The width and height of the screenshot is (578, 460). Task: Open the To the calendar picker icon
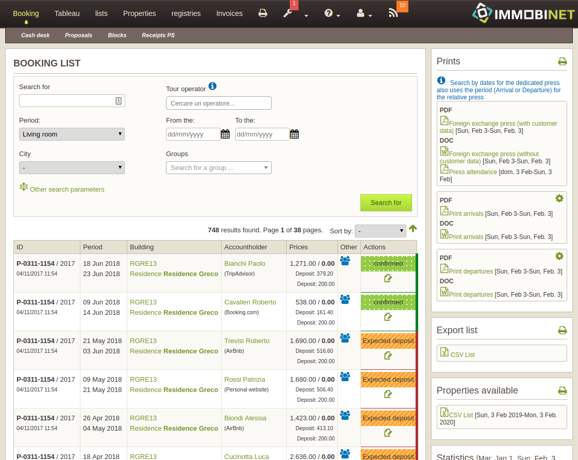click(294, 134)
